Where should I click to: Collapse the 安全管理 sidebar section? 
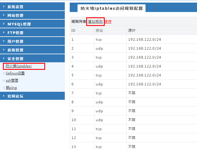tap(15, 59)
